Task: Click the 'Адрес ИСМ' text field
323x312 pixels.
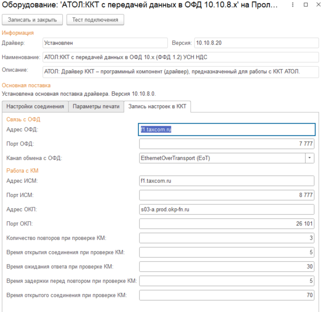Action: tap(227, 181)
